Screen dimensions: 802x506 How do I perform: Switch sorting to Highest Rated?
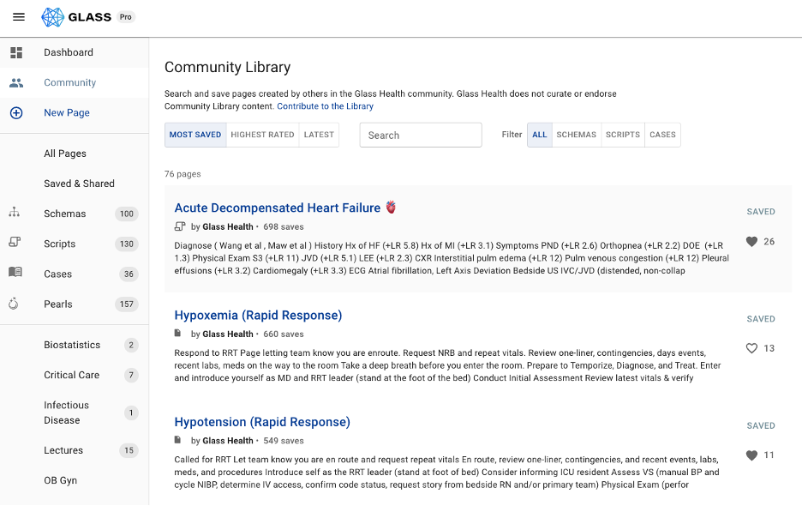point(262,135)
